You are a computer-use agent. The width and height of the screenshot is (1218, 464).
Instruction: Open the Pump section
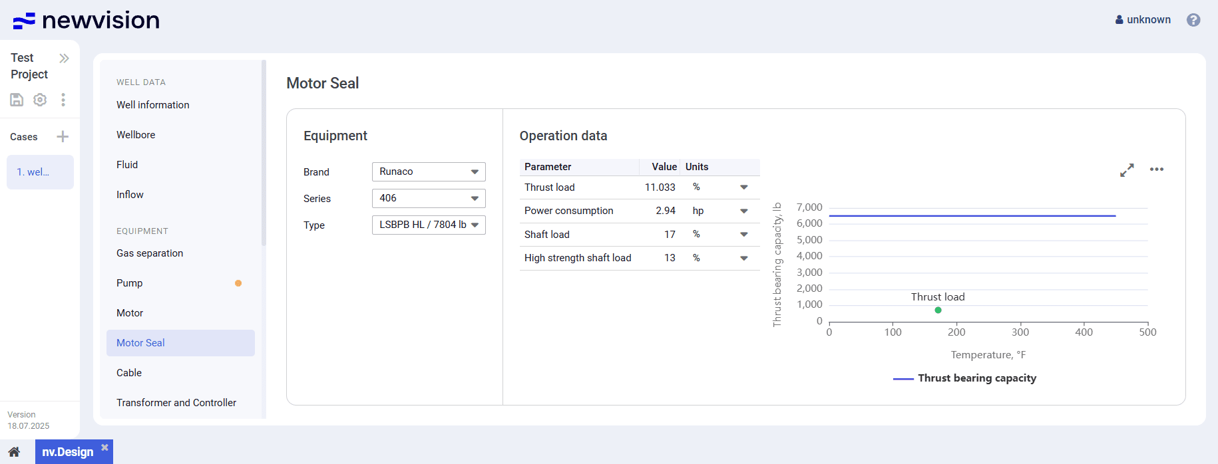pos(130,283)
